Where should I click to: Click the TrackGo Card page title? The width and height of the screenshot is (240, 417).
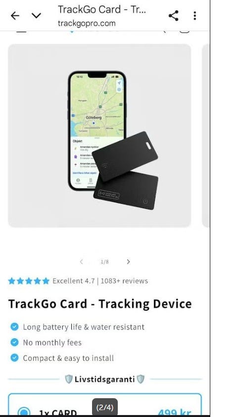coord(101,9)
